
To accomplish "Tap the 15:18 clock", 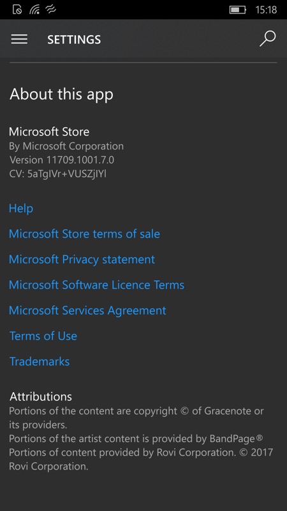I will point(266,10).
